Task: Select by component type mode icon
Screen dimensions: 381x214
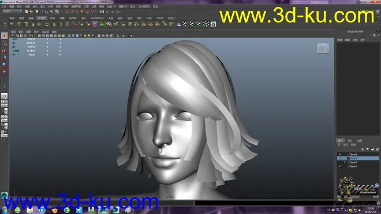Action: [57, 12]
